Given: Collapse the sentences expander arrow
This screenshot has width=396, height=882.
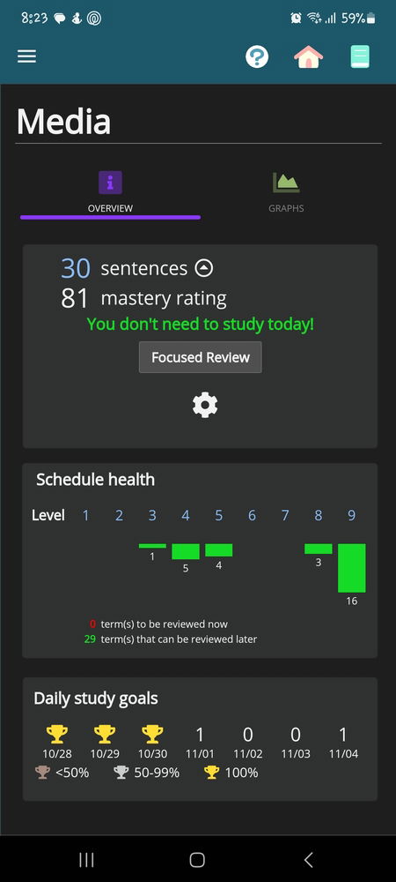Looking at the screenshot, I should click(x=203, y=268).
